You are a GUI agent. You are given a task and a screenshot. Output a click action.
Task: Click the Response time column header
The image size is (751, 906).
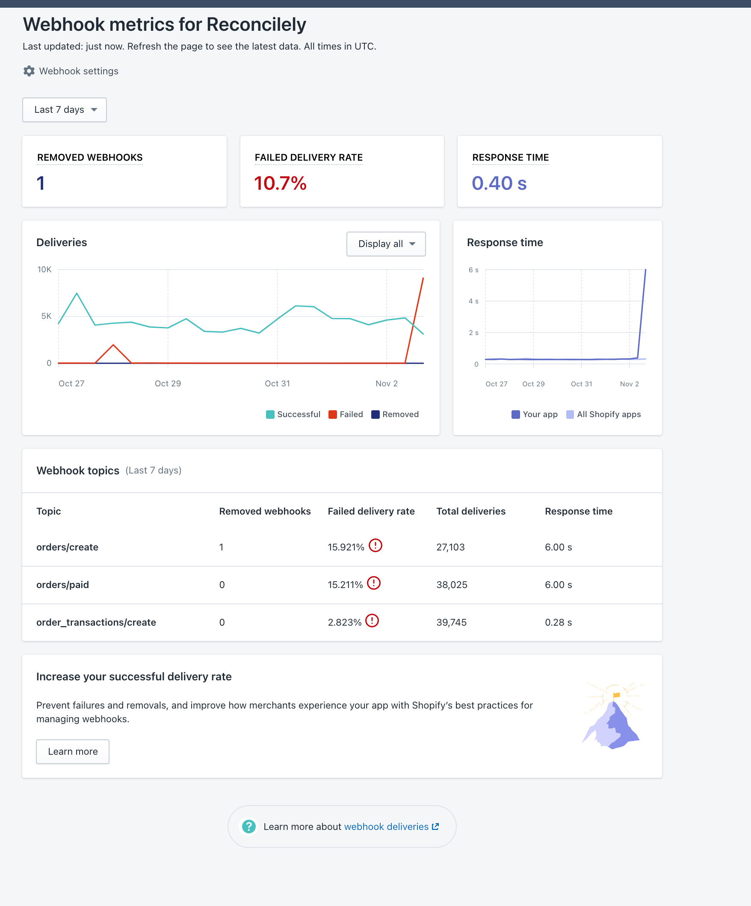coord(579,511)
